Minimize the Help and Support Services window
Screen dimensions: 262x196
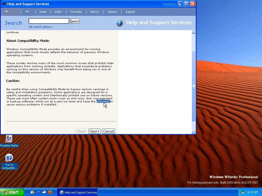[x=180, y=4]
